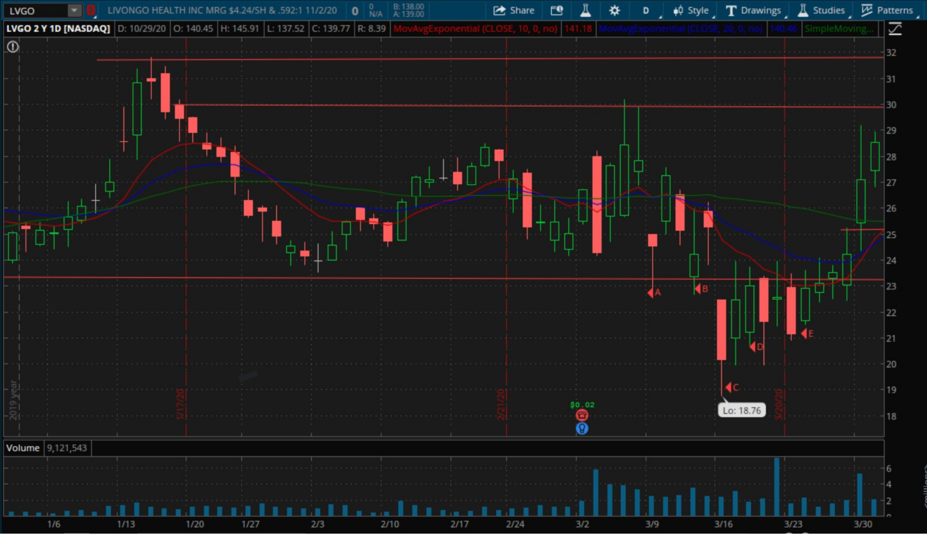
Task: Click the D: 10/29/20 date value
Action: pos(142,29)
